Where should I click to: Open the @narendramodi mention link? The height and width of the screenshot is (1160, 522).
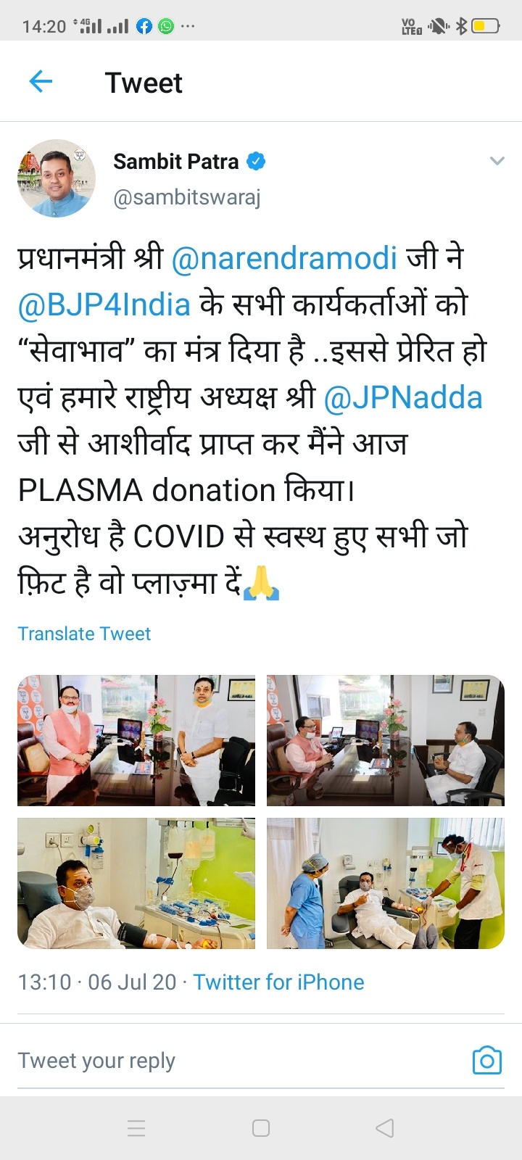click(284, 258)
